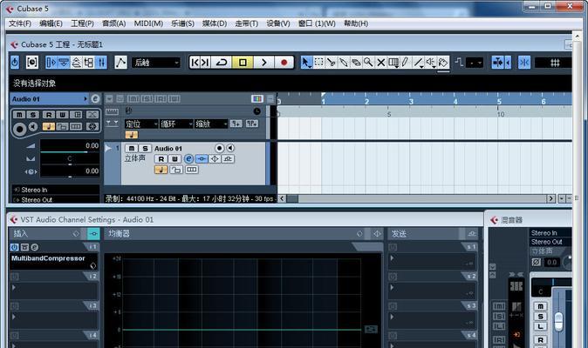Select Stereo Out output routing in Inspector
Viewport: 588px width, 348px height.
coord(56,199)
